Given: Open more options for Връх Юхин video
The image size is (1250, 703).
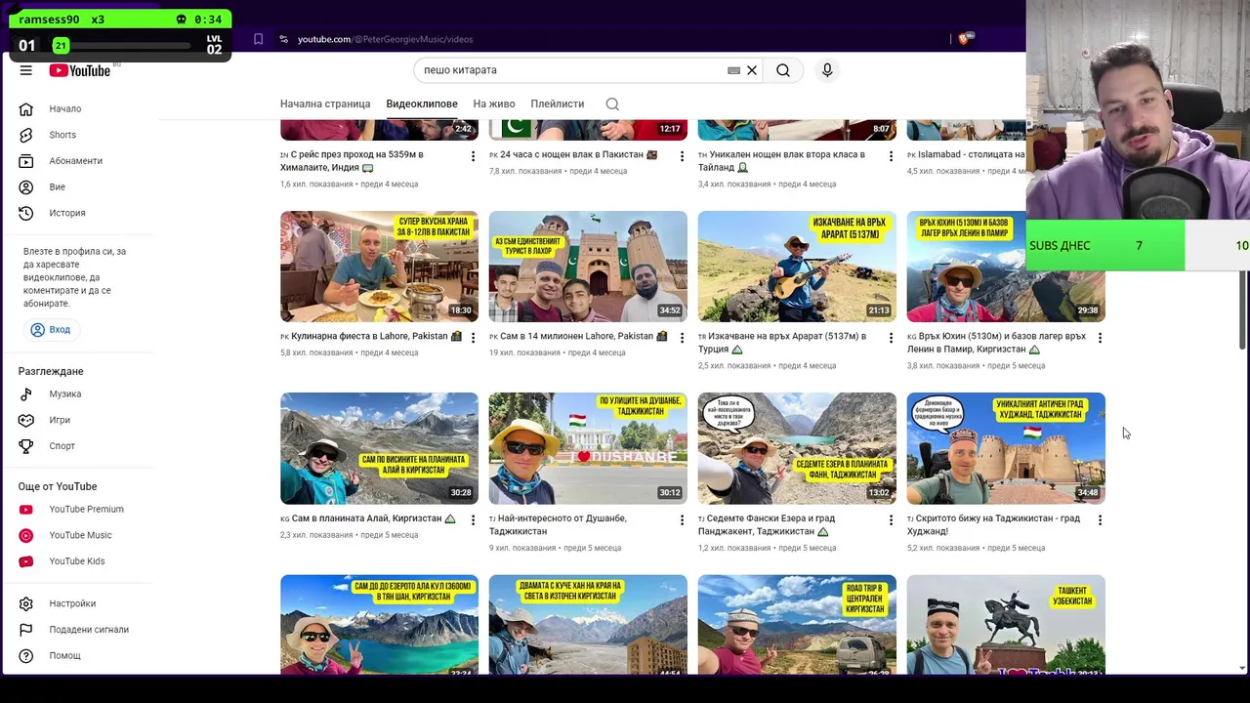Looking at the screenshot, I should (1100, 338).
